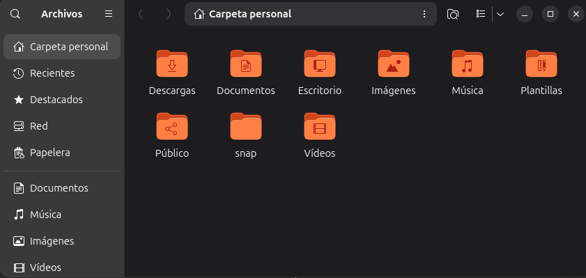Select the Imágenes folder icon in grid
Image resolution: width=586 pixels, height=278 pixels.
pyautogui.click(x=394, y=64)
